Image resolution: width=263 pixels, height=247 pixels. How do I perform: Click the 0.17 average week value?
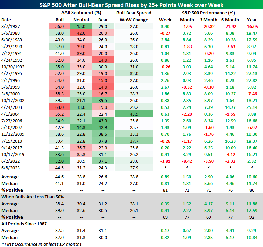[x=165, y=231]
